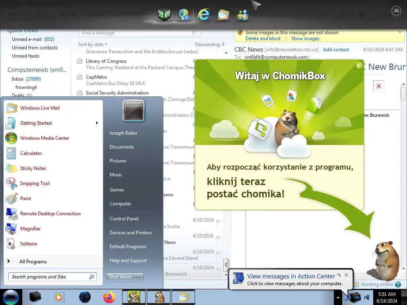Image resolution: width=407 pixels, height=305 pixels.
Task: Open Windows Media Center shortcut
Action: point(45,138)
